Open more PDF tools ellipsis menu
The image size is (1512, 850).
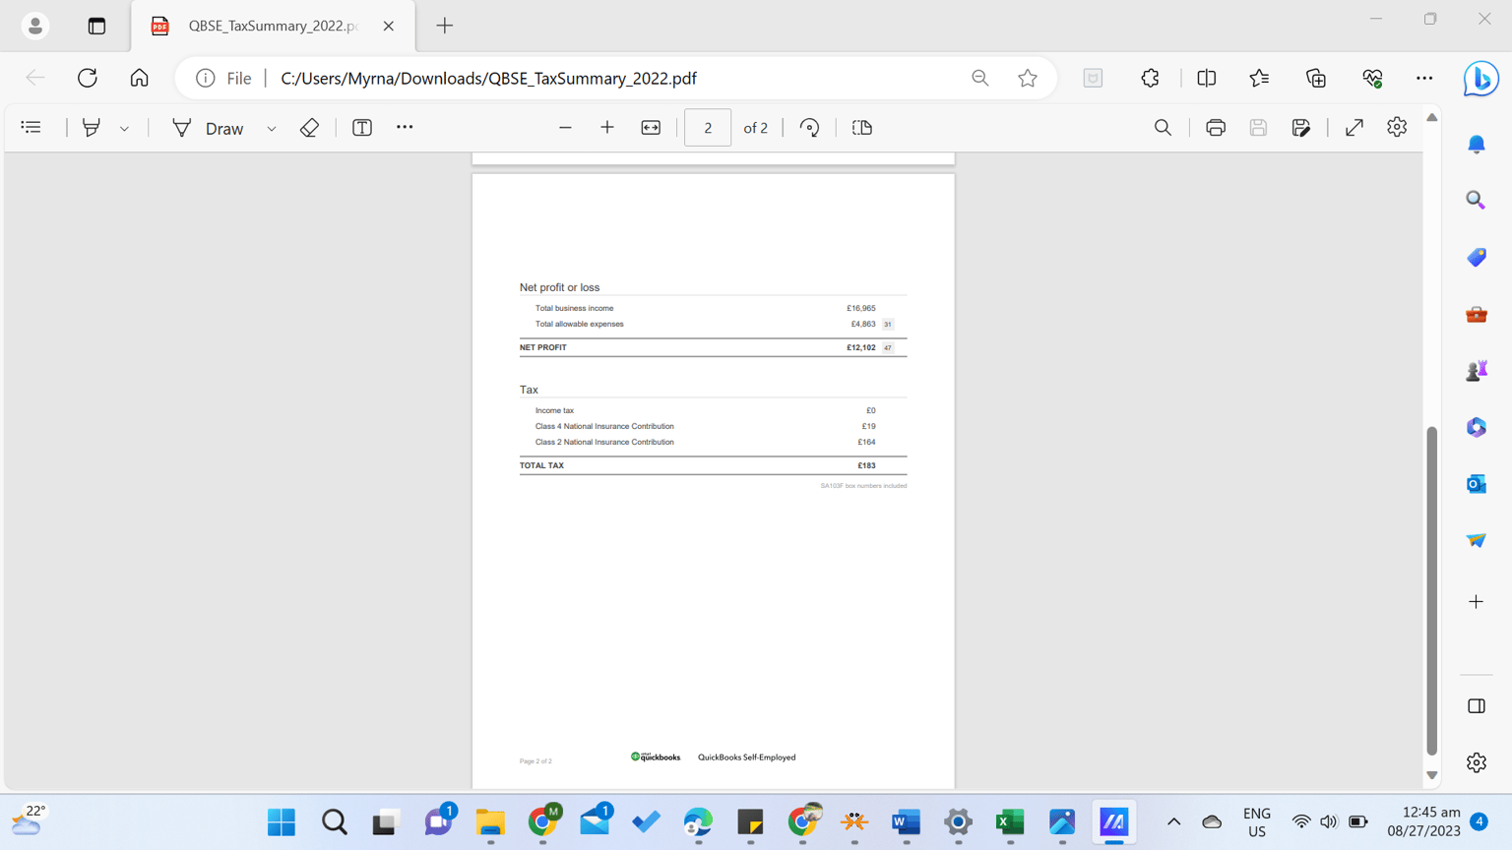(405, 128)
